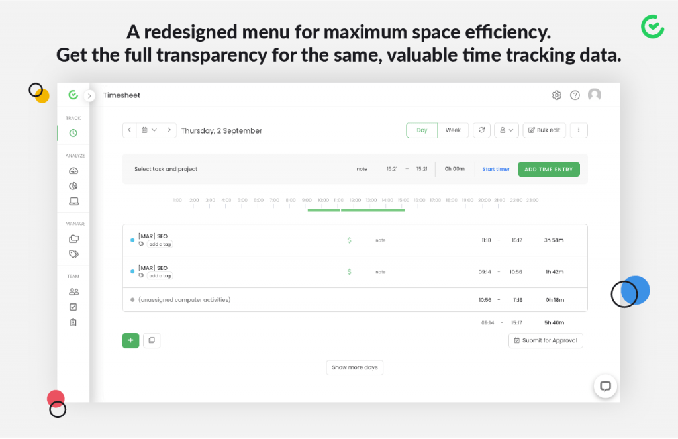Click the green bar on the timeline

(372, 210)
